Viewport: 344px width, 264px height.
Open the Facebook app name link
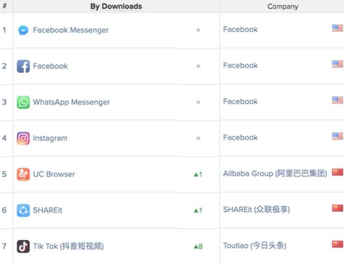50,66
